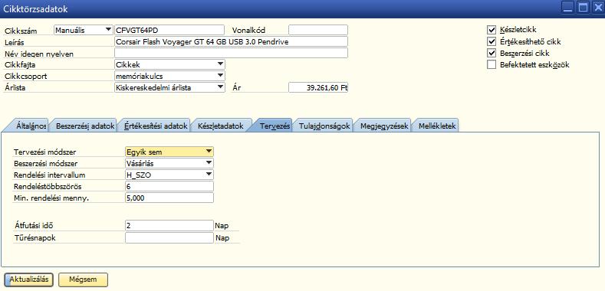Expand the Árlista dropdown

(169, 87)
